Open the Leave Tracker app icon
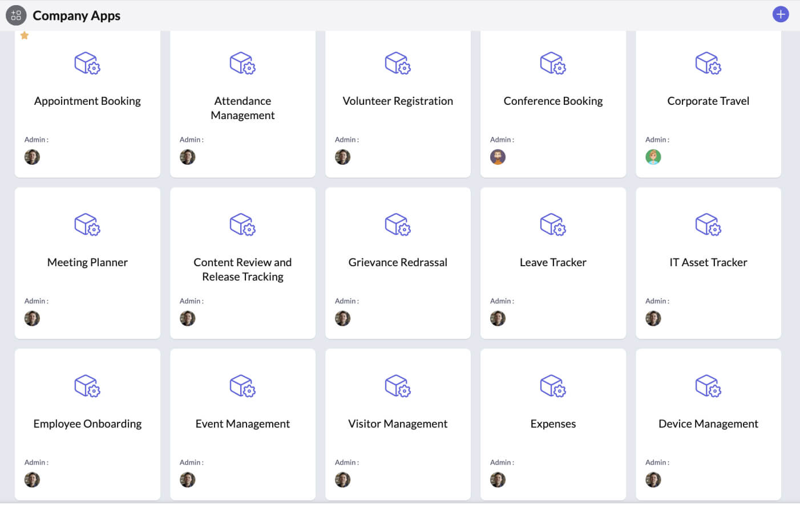The height and width of the screenshot is (505, 800). pos(553,225)
